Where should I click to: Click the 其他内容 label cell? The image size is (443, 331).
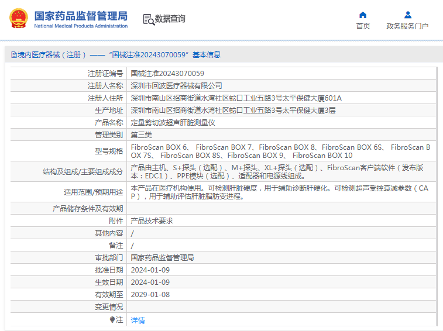[x=68, y=233]
